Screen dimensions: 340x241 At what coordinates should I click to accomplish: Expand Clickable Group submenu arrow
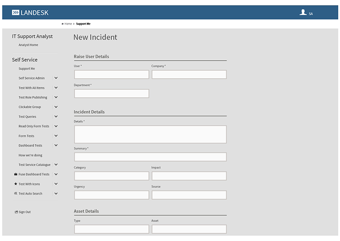coord(56,107)
